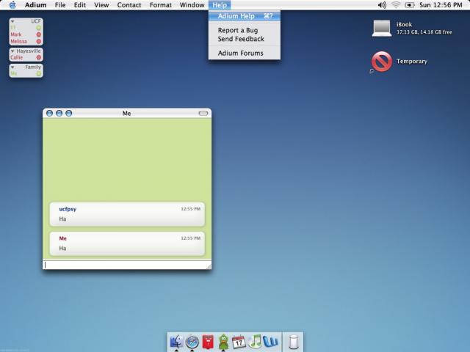Open the battery status menu
470x352 pixels.
pos(410,5)
